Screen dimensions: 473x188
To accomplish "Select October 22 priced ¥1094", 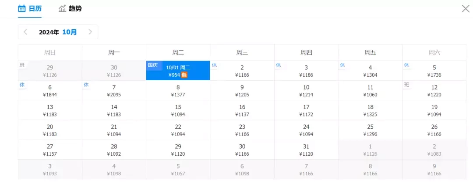I will (178, 130).
